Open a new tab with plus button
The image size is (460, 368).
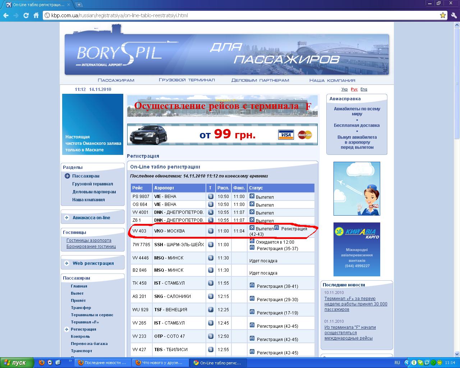(79, 5)
